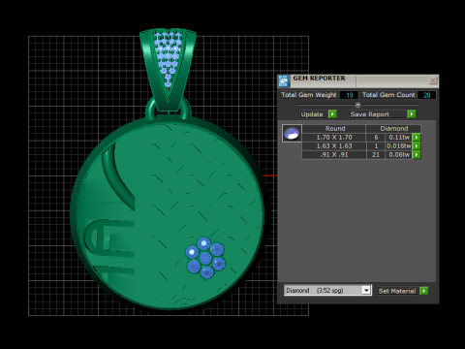
Task: Click green arrow on 0.11tw row
Action: (x=417, y=138)
